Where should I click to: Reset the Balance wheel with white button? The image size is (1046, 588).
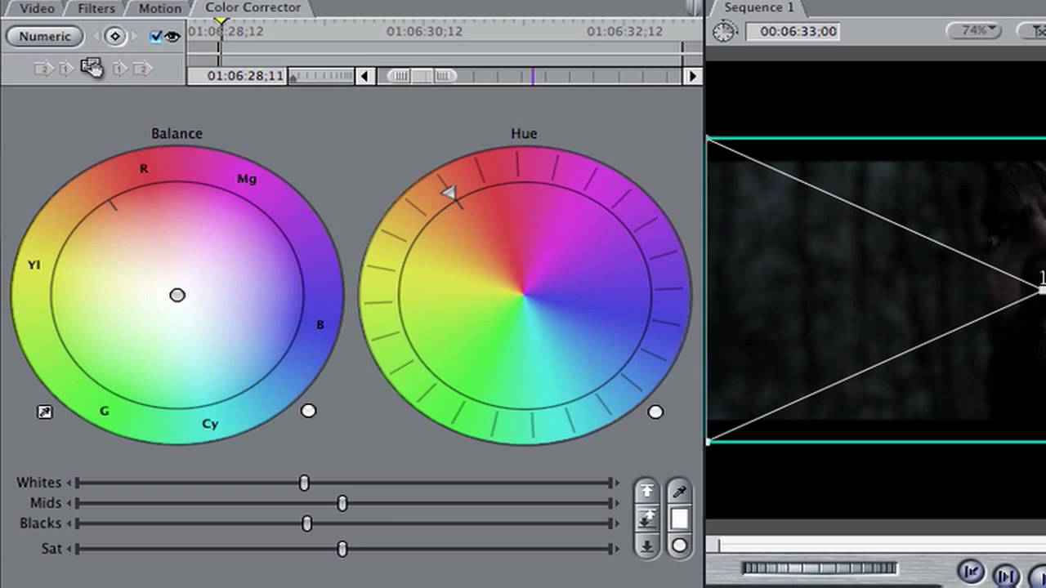click(308, 411)
